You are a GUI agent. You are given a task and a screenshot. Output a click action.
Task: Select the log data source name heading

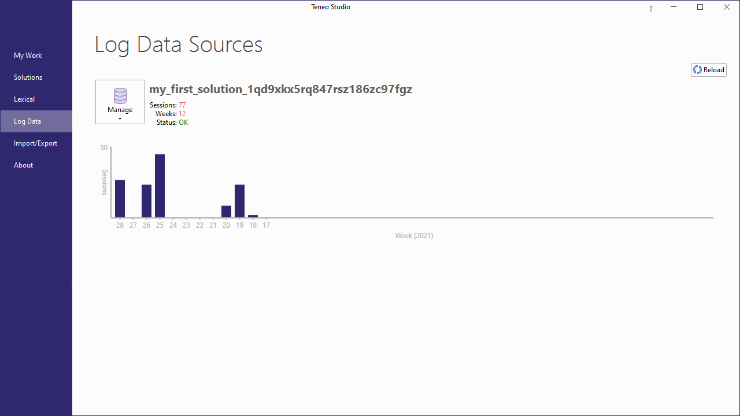[280, 89]
